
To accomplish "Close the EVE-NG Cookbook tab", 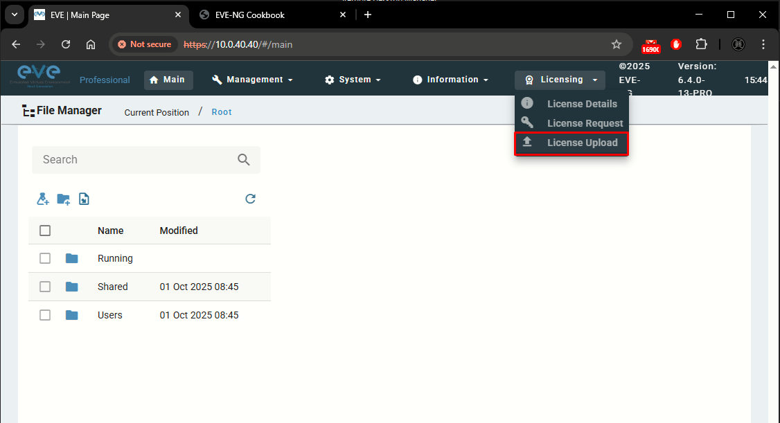I will [x=343, y=15].
